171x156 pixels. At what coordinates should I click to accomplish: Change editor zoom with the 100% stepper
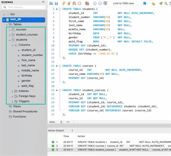coord(61,122)
